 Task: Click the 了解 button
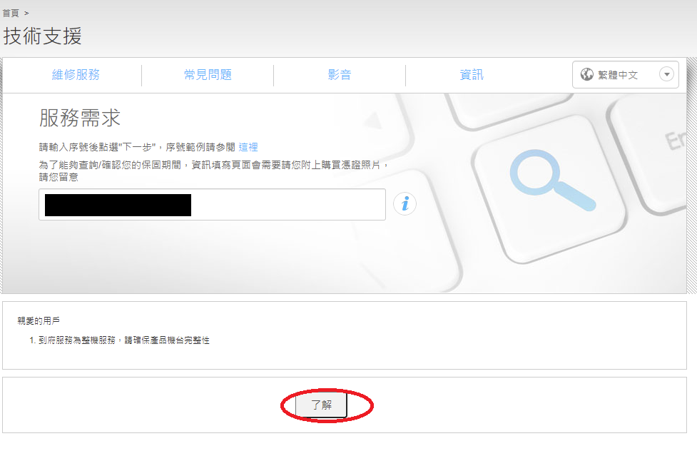point(321,405)
